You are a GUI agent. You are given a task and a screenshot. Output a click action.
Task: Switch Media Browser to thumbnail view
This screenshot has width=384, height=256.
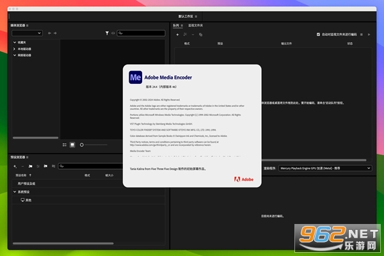[72, 145]
